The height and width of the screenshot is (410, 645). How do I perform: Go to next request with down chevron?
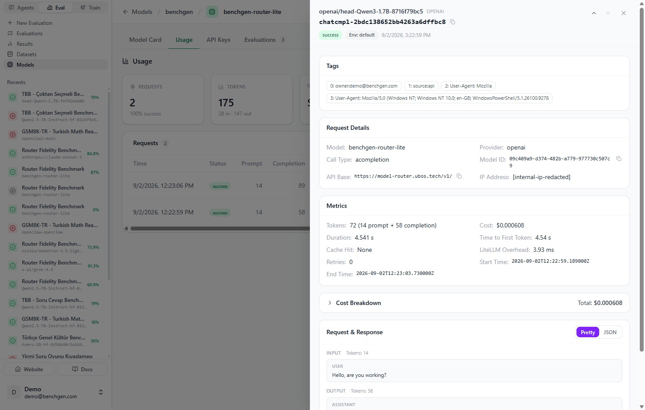pyautogui.click(x=608, y=13)
